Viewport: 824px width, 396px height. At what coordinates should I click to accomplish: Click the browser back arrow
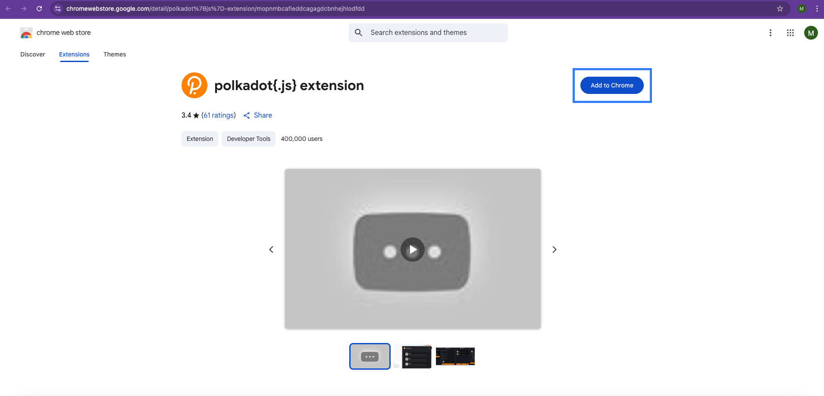8,9
